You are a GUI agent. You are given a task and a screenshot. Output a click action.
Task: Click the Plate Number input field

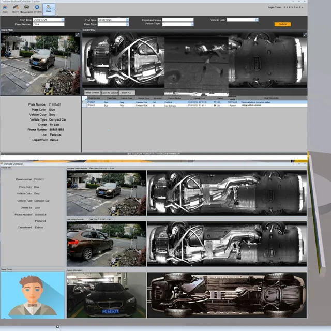(x=49, y=24)
